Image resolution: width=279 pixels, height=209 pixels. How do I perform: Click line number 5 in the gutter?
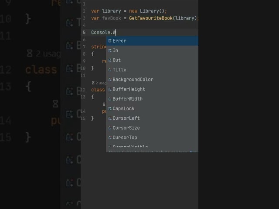click(84, 33)
